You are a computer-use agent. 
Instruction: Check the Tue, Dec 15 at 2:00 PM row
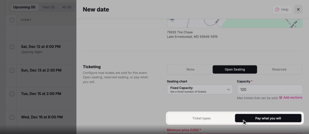tap(12, 94)
